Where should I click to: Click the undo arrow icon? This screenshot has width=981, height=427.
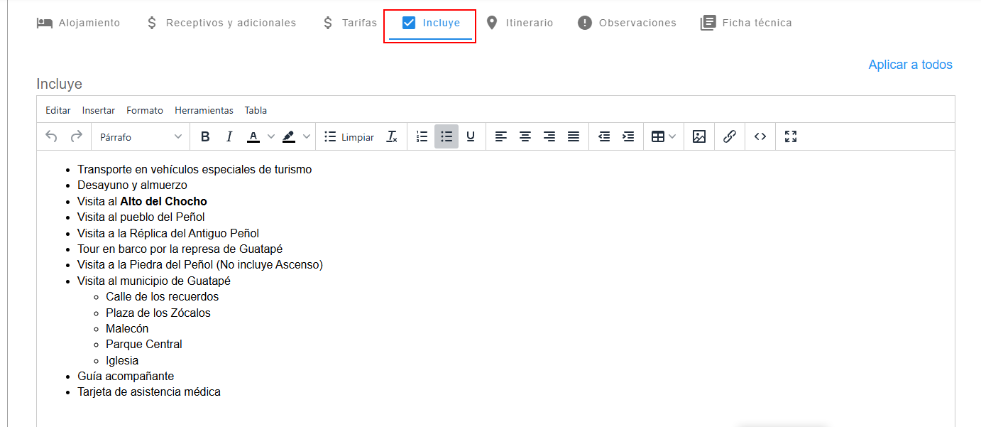click(51, 136)
